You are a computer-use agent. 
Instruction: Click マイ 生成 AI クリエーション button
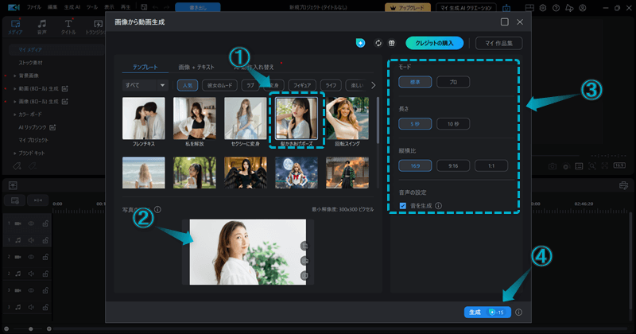click(x=466, y=8)
